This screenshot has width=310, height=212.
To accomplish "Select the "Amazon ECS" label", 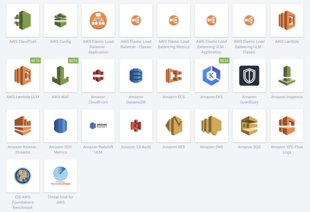I will coord(174,97).
